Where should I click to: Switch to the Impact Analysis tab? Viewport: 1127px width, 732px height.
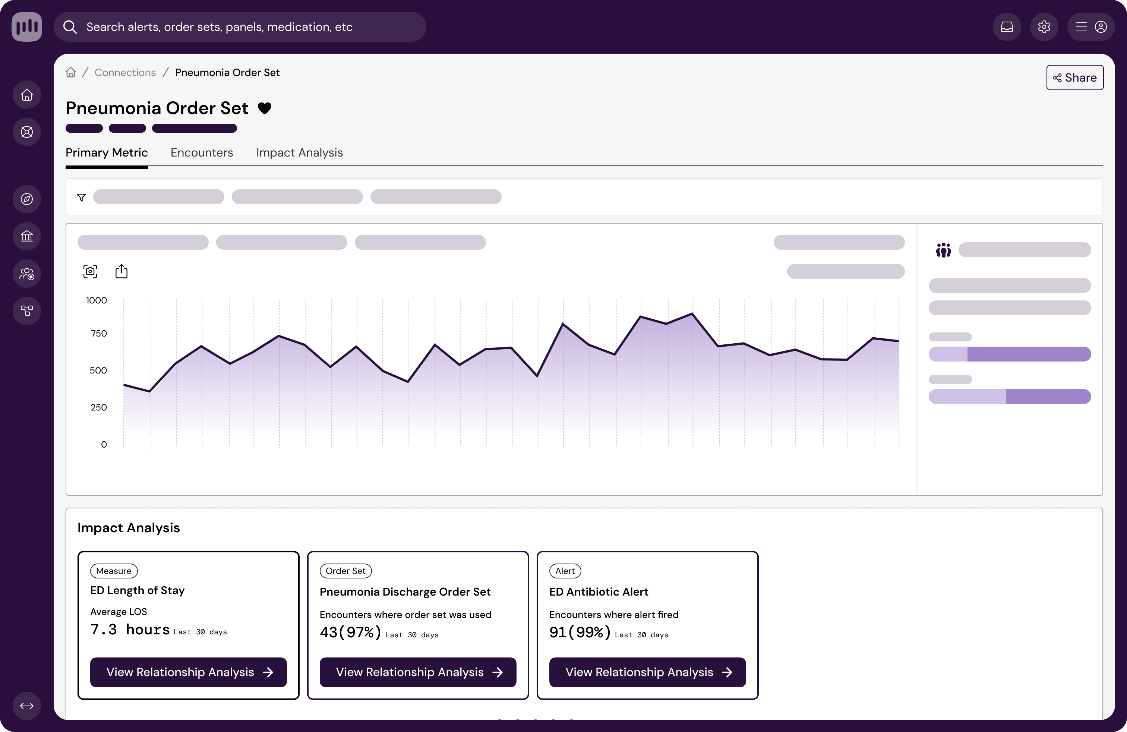pos(299,152)
